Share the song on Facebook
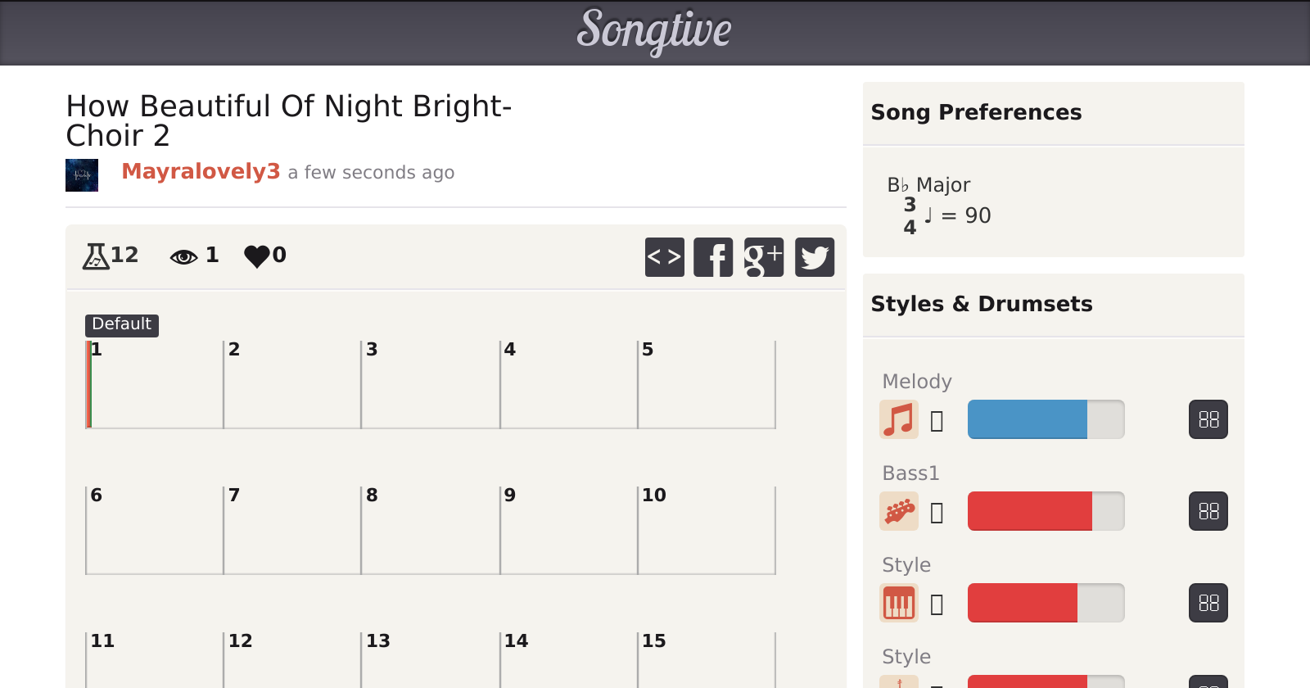Viewport: 1310px width, 688px height. pos(713,257)
